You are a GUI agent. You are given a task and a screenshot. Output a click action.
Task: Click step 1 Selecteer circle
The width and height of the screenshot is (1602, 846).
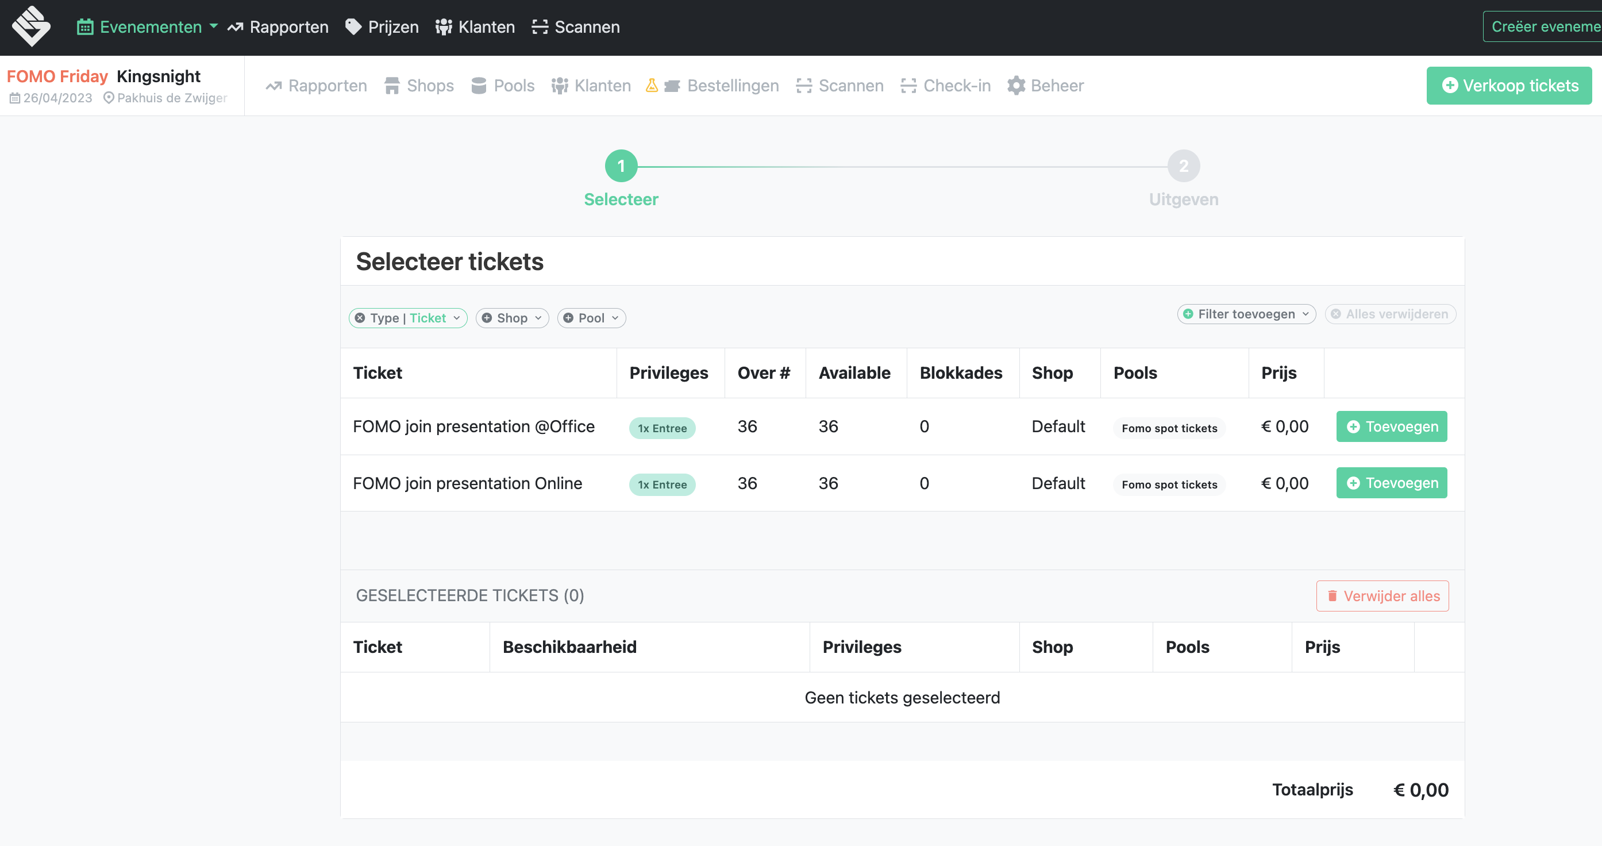point(621,166)
